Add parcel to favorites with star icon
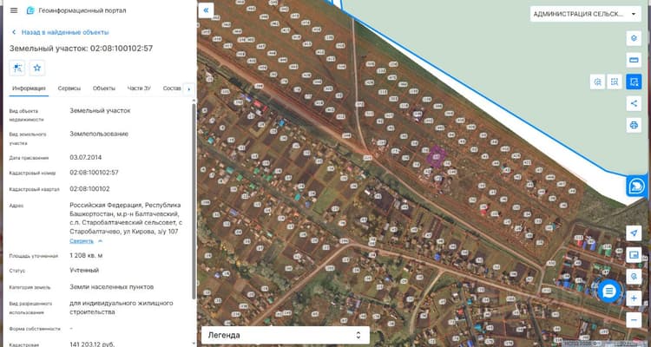 (x=37, y=68)
